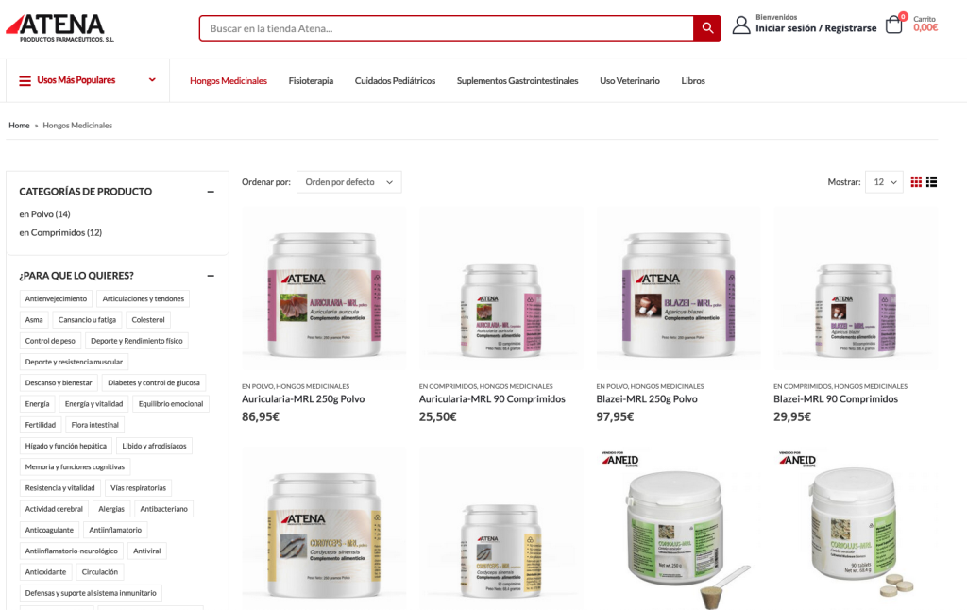The width and height of the screenshot is (967, 610).
Task: Click the user account profile icon
Action: click(741, 25)
